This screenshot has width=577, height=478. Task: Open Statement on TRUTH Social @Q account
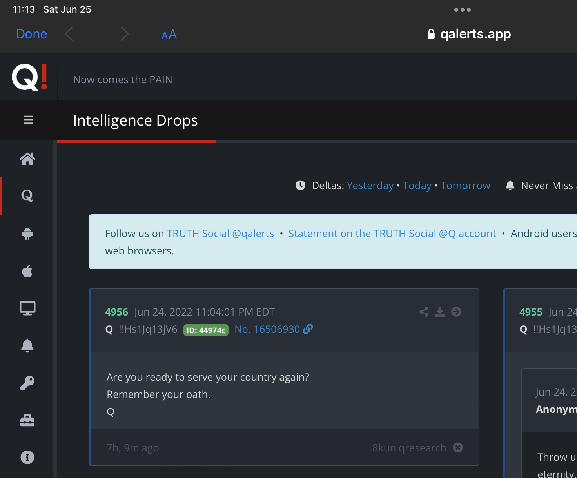click(x=392, y=234)
